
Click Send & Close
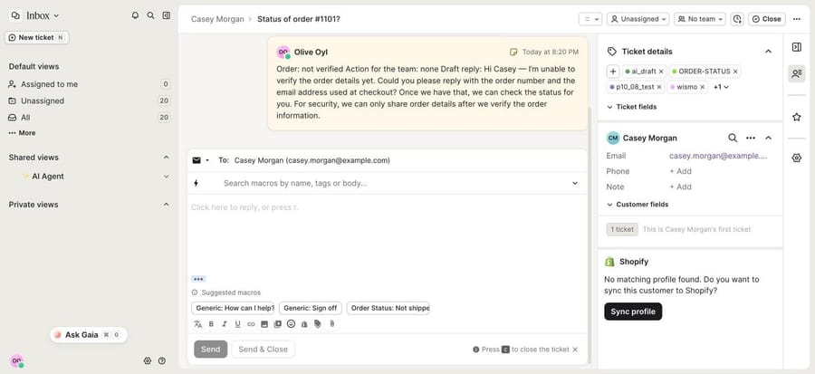(x=263, y=349)
